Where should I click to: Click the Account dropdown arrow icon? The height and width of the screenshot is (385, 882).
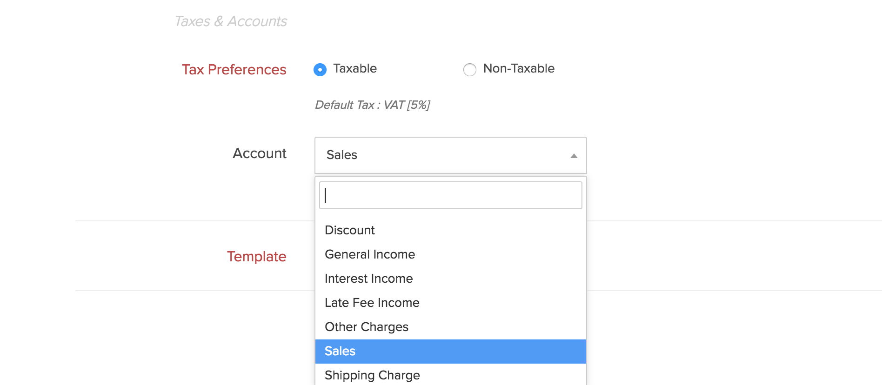[574, 156]
